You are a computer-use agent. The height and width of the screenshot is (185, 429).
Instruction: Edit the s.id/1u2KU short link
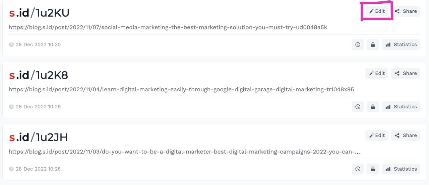click(377, 11)
